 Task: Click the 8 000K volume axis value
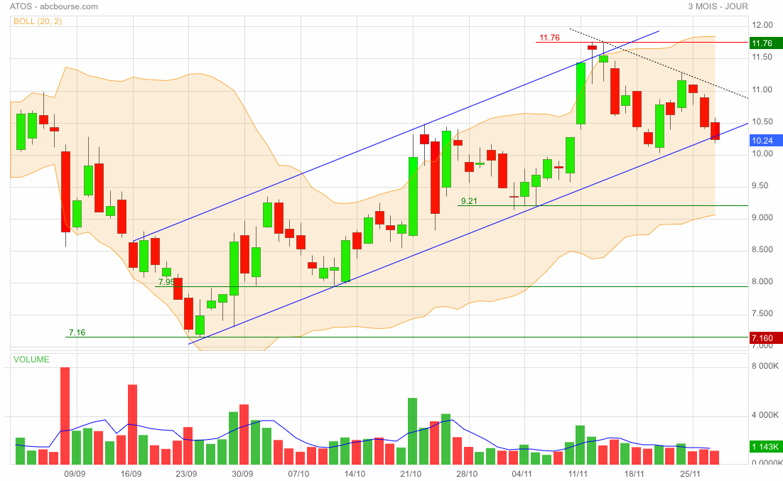765,366
